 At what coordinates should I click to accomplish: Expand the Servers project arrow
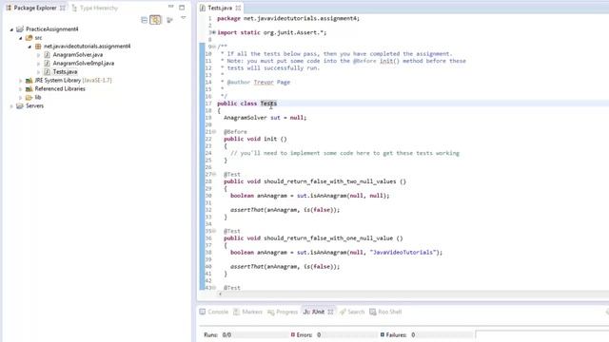pos(11,106)
